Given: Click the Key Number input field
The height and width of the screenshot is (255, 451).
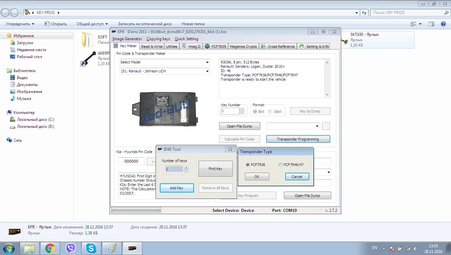Looking at the screenshot, I should click(x=230, y=111).
